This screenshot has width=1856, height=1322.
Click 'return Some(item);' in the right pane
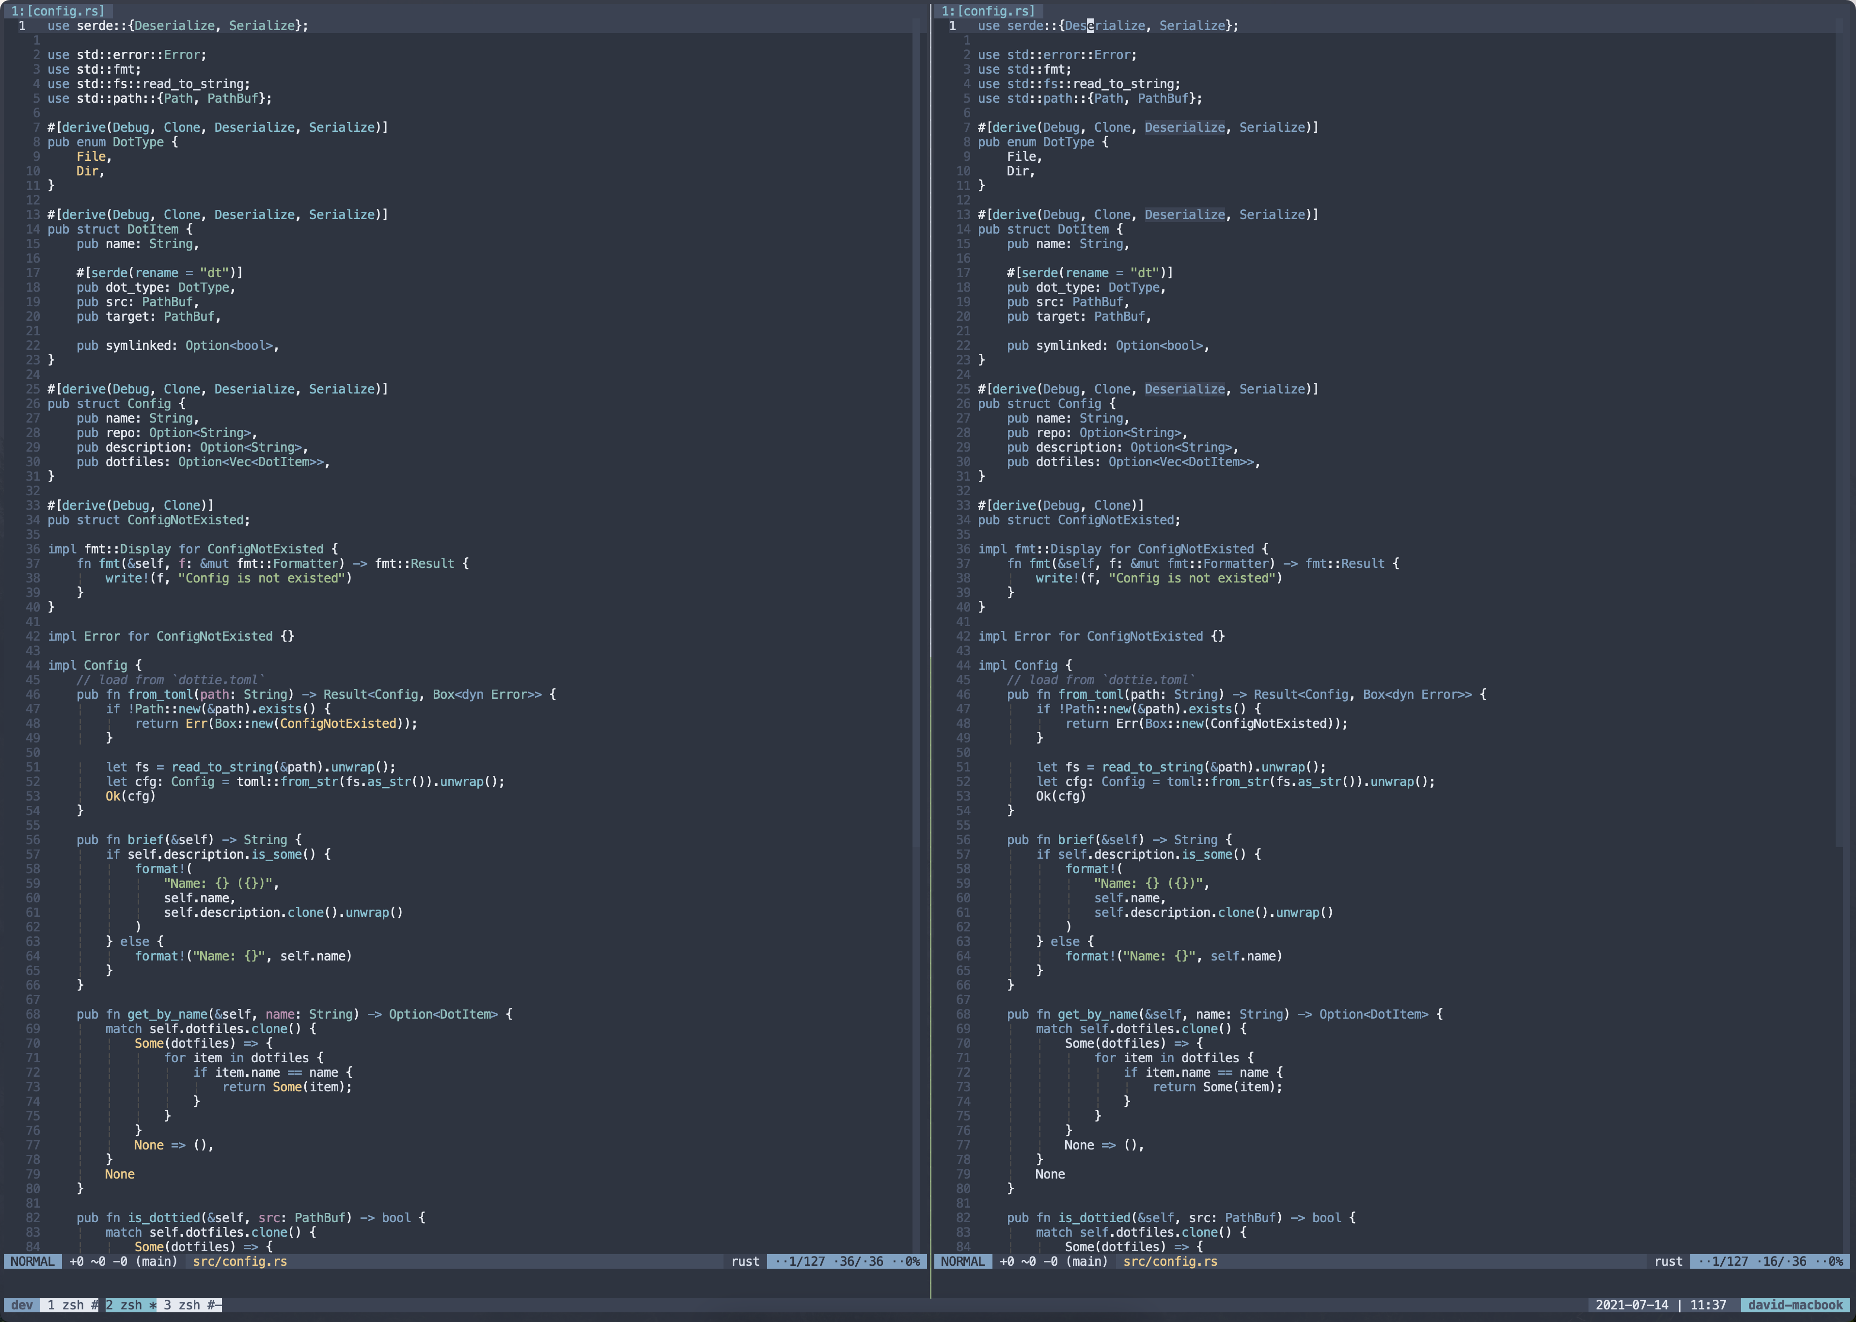point(1218,1087)
